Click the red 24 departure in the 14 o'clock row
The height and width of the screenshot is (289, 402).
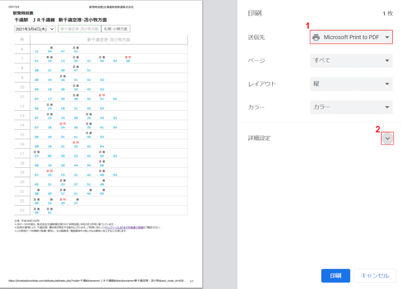(x=63, y=127)
